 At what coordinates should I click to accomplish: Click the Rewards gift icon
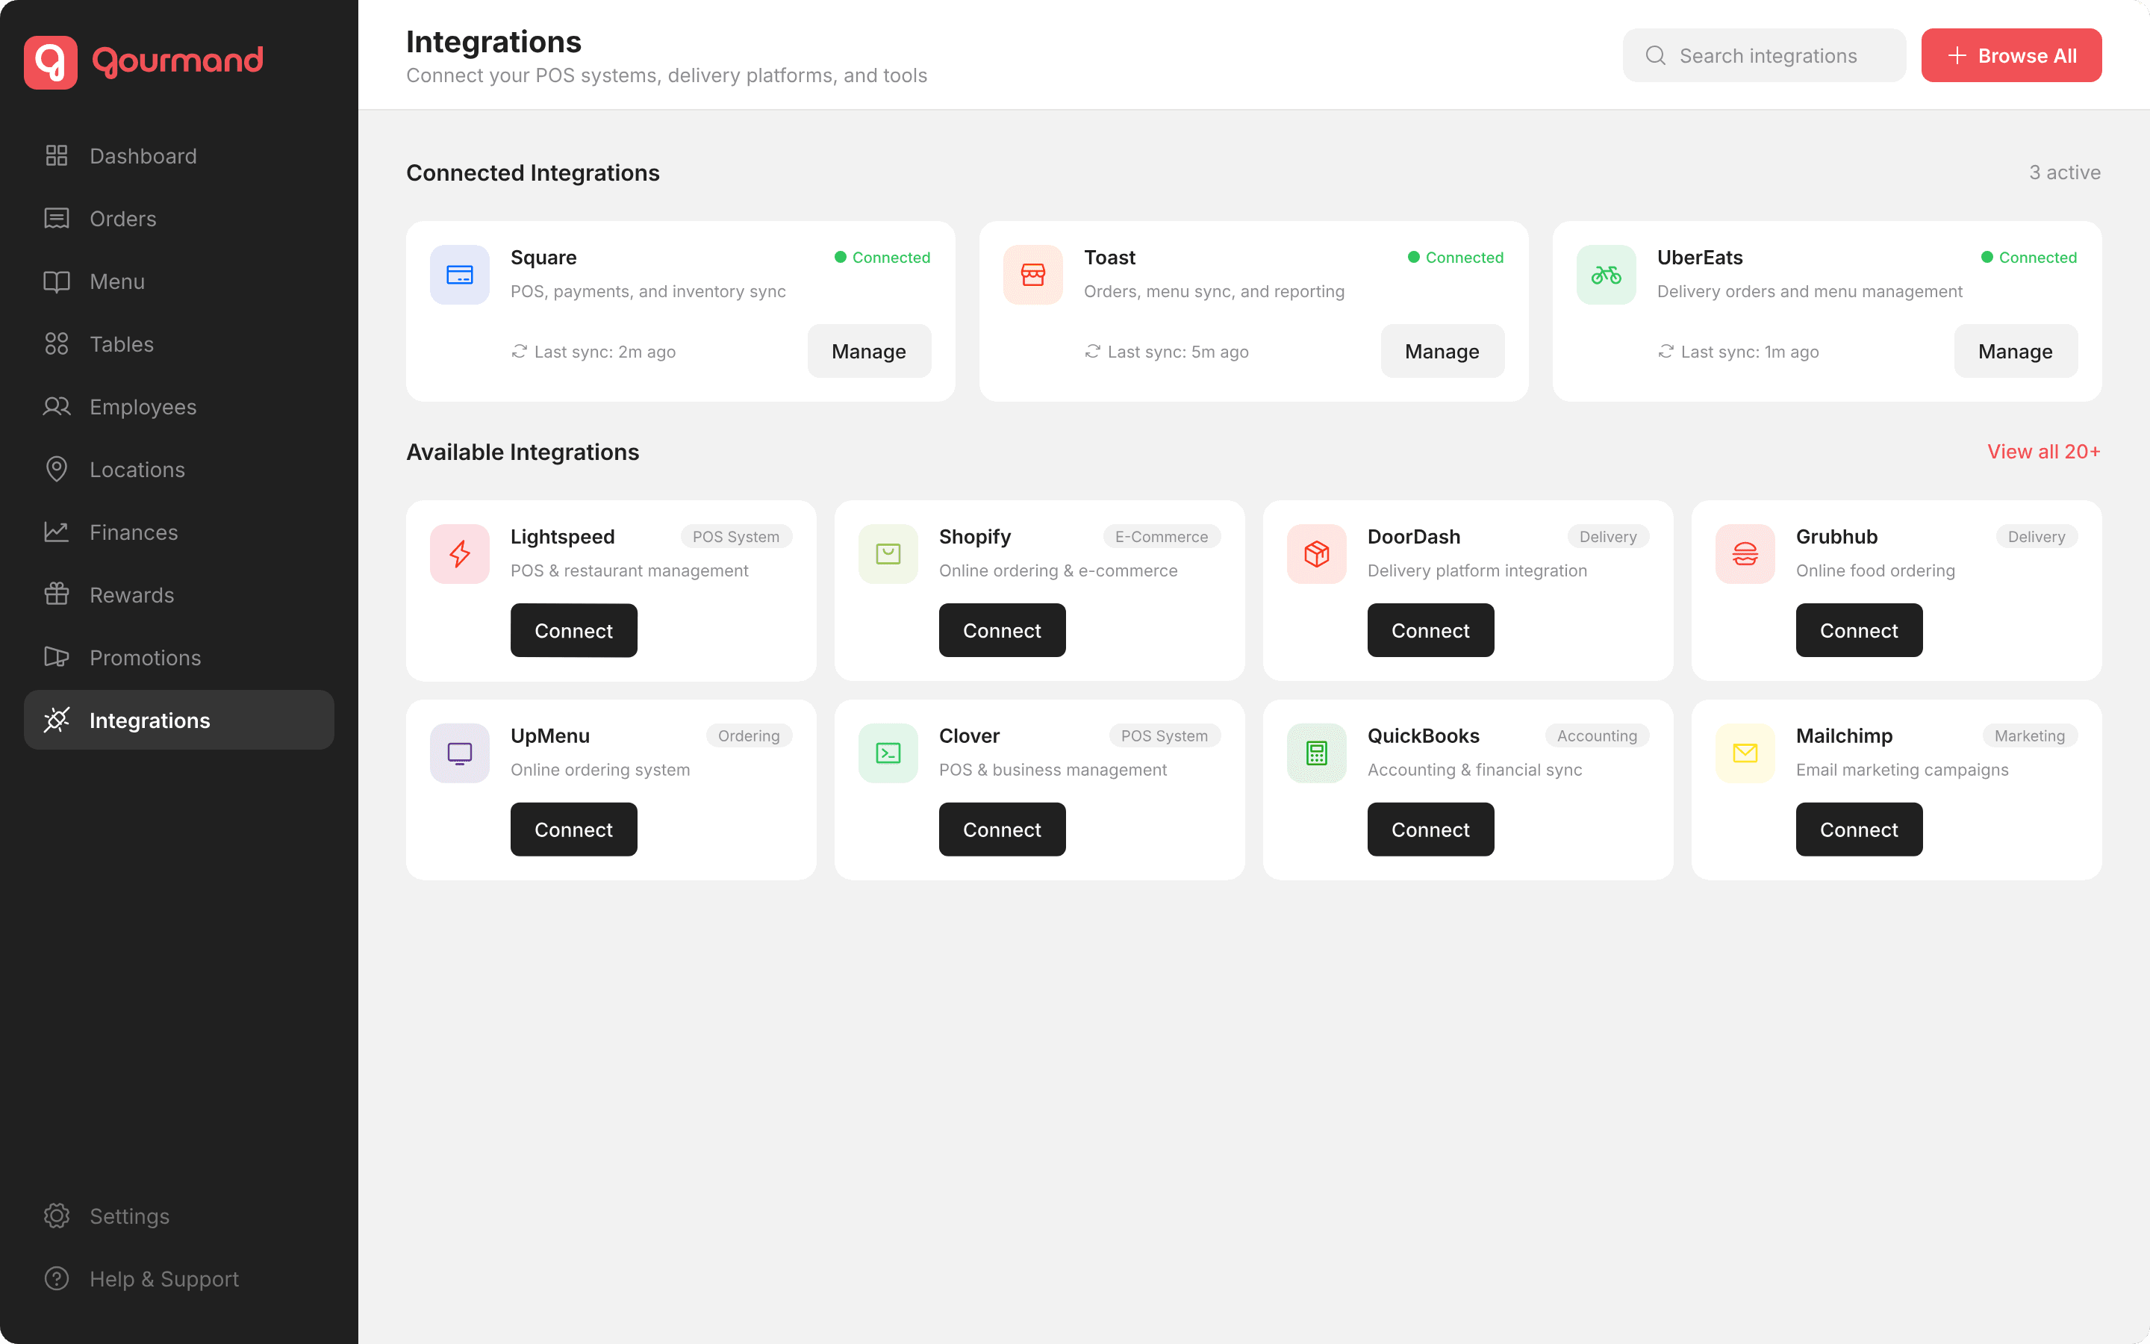57,594
